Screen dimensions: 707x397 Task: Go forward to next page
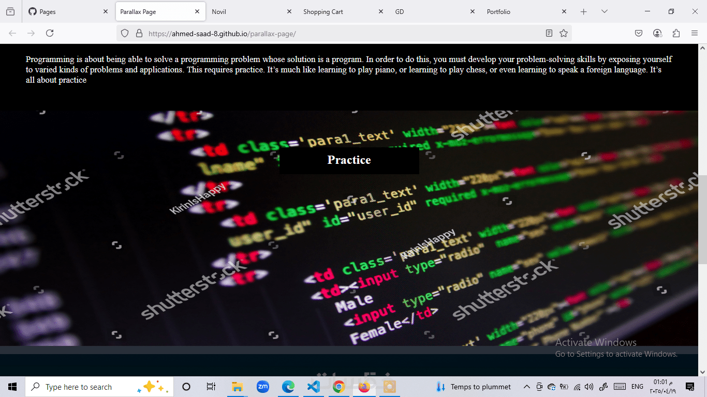click(31, 33)
